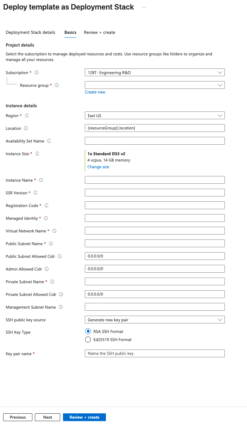Click the Key pair name input field
Viewport: 247px width, 425px height.
tap(154, 353)
